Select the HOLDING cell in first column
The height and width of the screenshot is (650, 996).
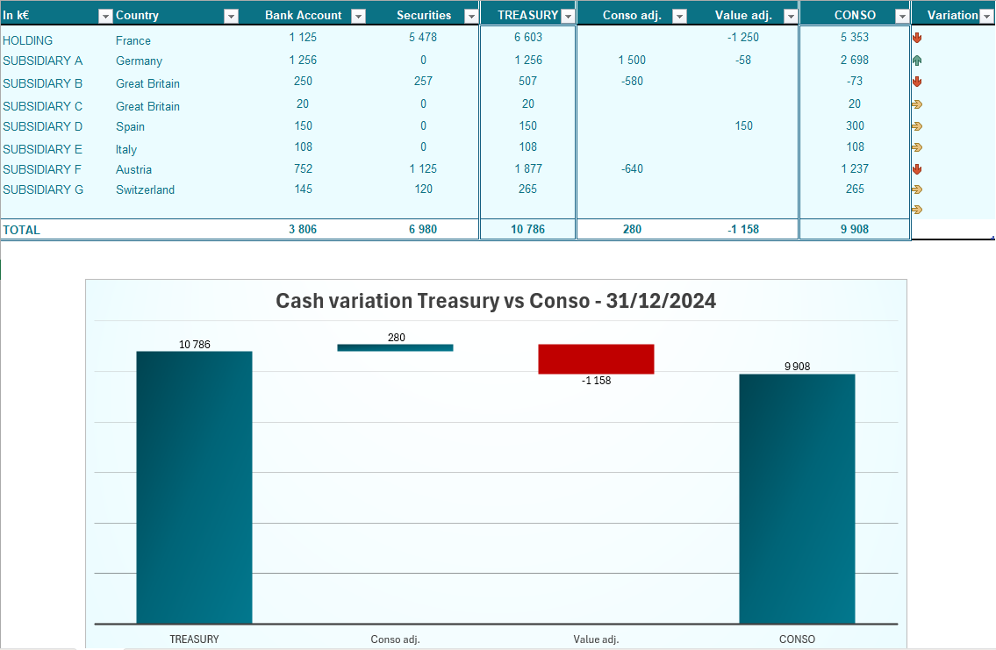(x=28, y=40)
